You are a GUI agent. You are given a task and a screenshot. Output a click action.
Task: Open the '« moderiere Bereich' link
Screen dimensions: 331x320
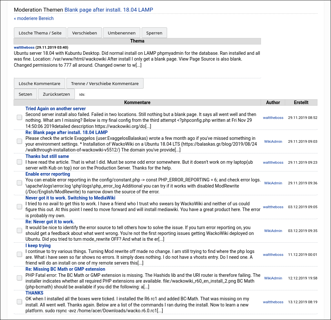(34, 18)
